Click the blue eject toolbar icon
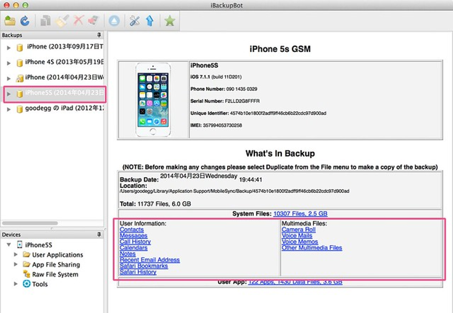 (114, 21)
